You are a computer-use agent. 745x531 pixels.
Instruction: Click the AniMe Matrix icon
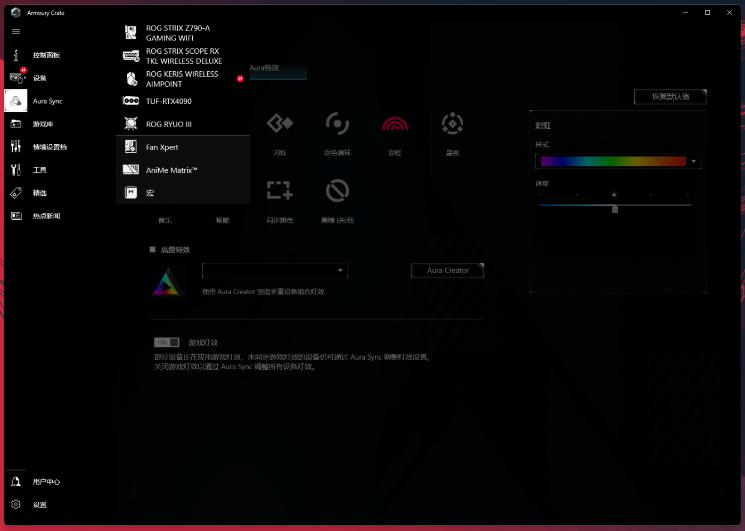(131, 170)
